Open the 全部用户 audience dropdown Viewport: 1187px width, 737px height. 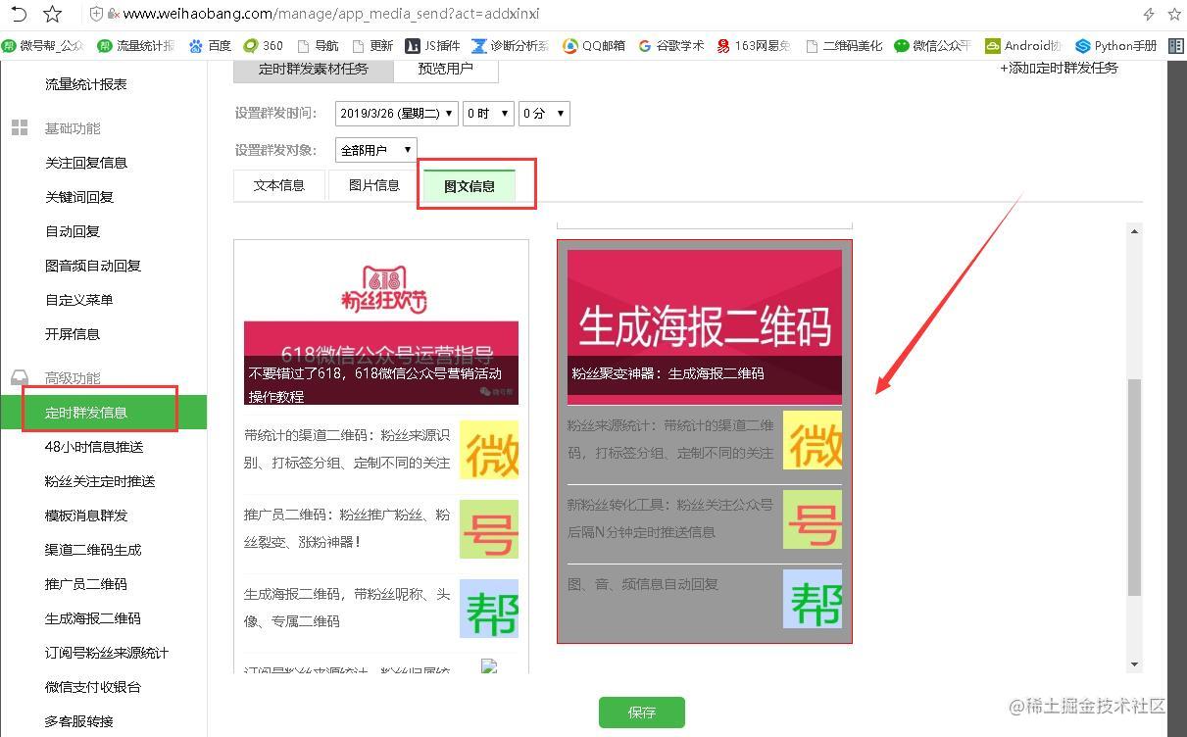pos(375,150)
